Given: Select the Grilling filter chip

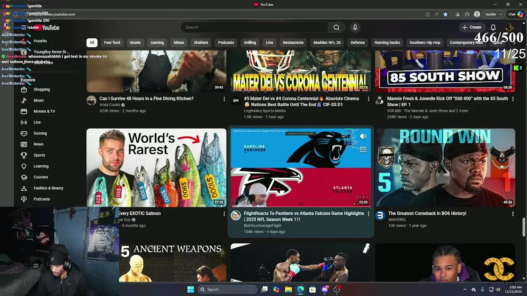Looking at the screenshot, I should [250, 42].
